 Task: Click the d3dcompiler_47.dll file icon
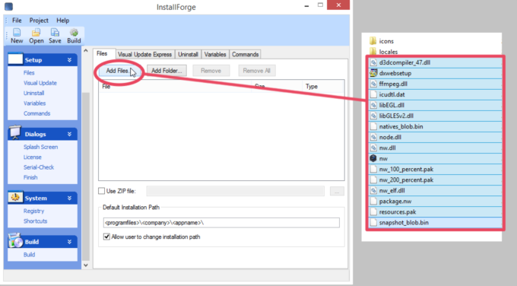[373, 62]
